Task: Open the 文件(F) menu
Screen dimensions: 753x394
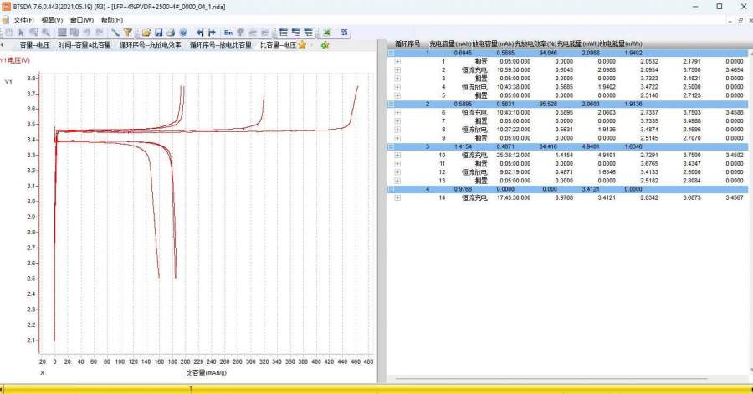Action: 24,19
